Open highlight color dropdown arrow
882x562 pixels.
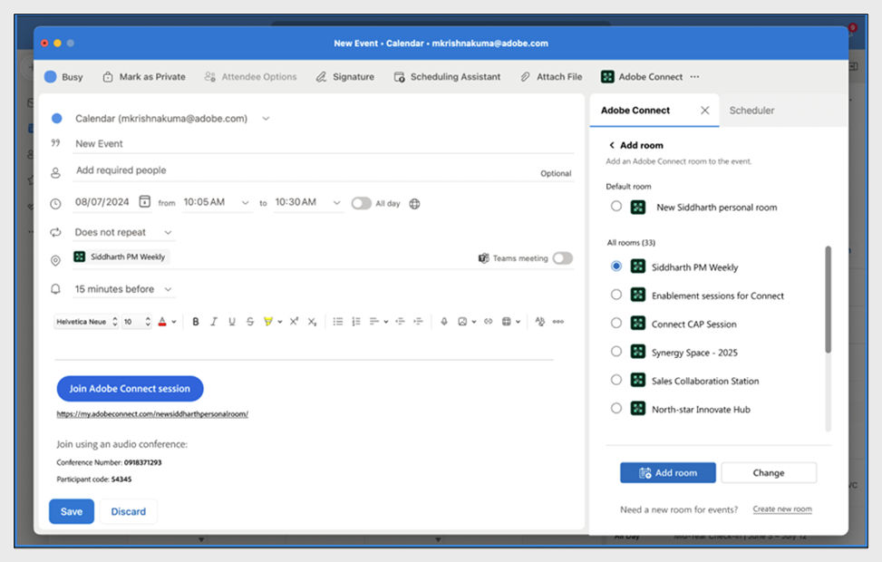coord(279,322)
